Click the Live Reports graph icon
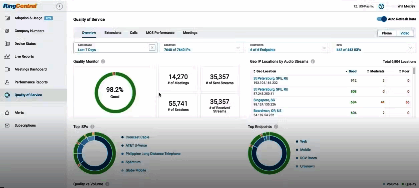The image size is (419, 188). point(7,56)
